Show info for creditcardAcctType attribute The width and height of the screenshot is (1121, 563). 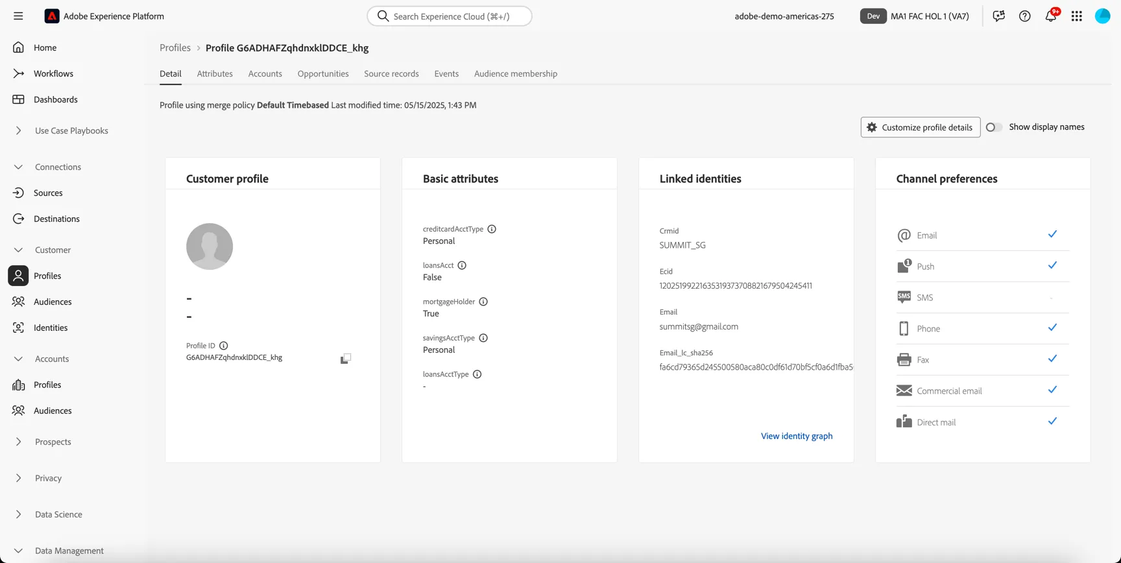coord(492,229)
